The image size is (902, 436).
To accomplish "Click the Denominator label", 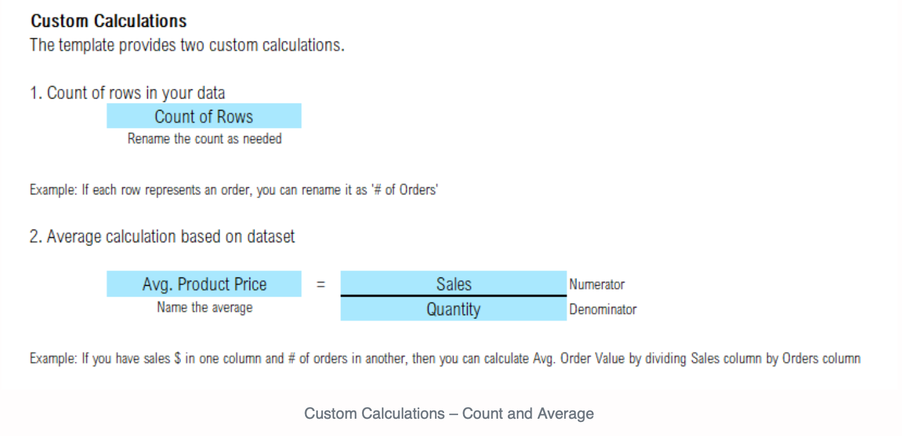I will click(x=603, y=309).
